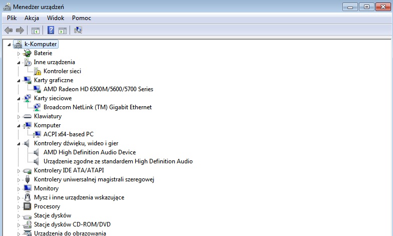The image size is (393, 236).
Task: Click the CD-ROM/DVD disc drive icon
Action: click(x=27, y=224)
